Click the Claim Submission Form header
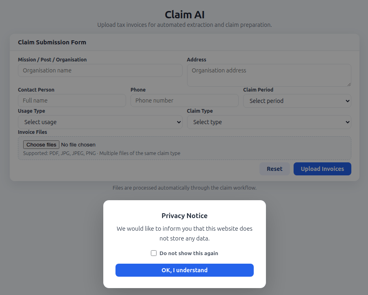This screenshot has width=368, height=295. click(52, 42)
